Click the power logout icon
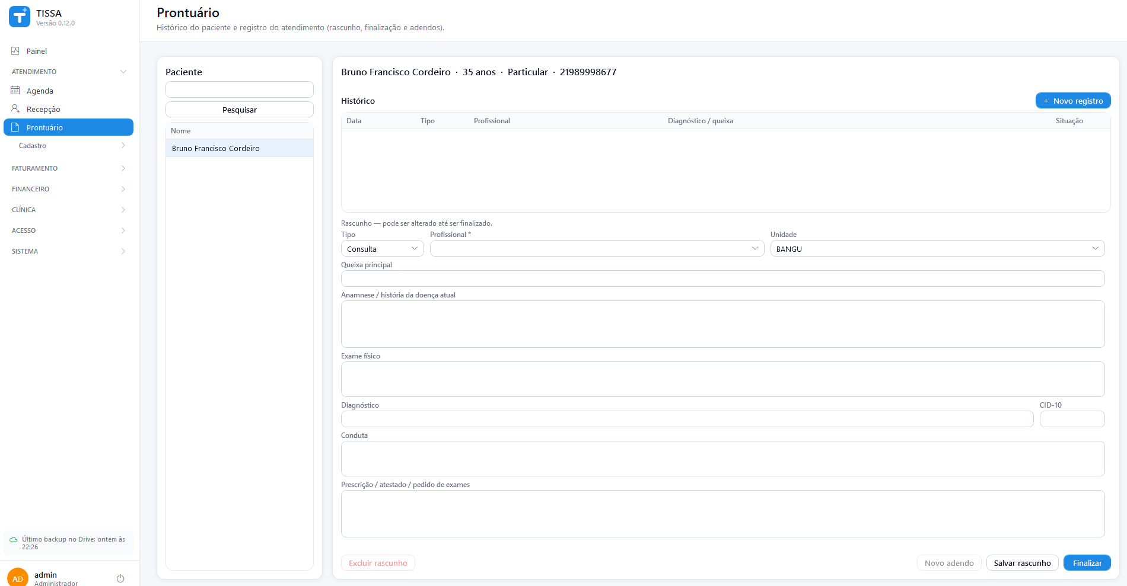1127x586 pixels. (120, 578)
